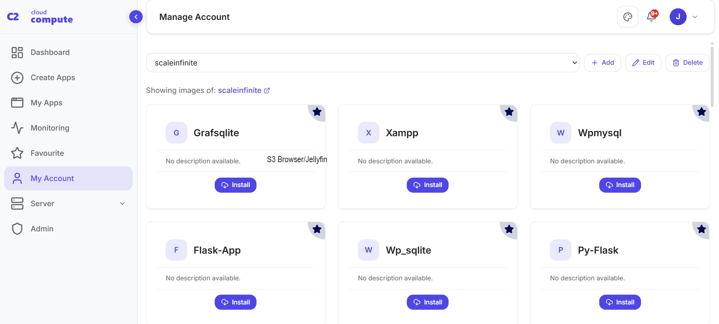Viewport: 719px width, 324px height.
Task: Toggle favourite star on Xampp card
Action: point(509,112)
